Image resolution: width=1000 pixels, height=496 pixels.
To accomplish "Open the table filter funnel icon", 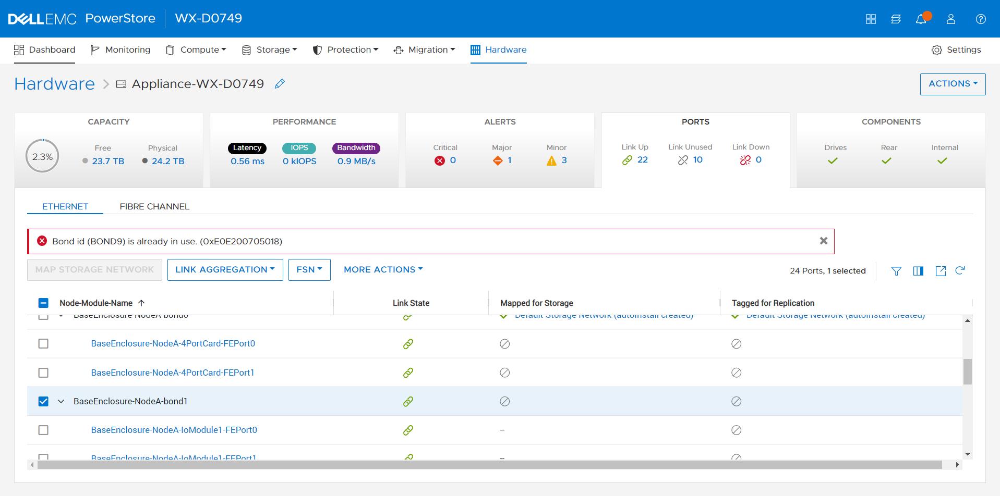I will (896, 271).
